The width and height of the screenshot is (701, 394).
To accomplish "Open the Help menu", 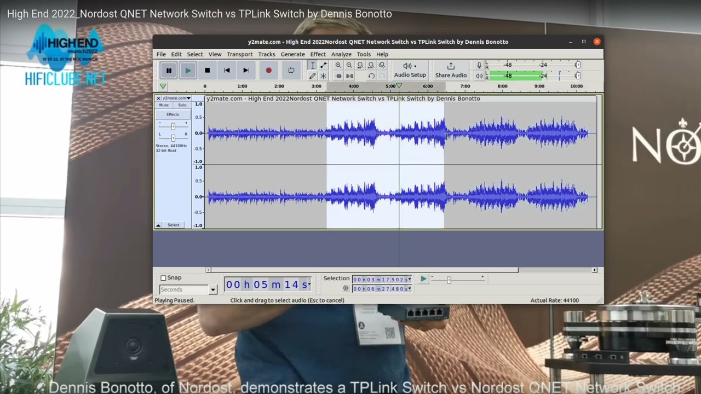I will click(x=382, y=54).
